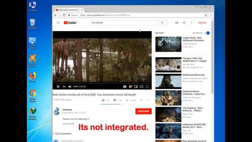Open YouTube settings three-dot menu
The height and width of the screenshot is (142, 252).
(192, 23)
